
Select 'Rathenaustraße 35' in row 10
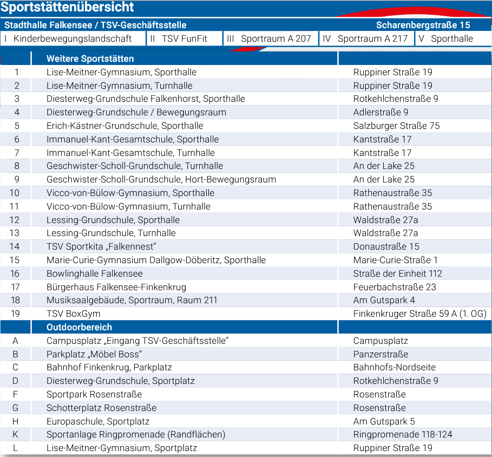[392, 193]
